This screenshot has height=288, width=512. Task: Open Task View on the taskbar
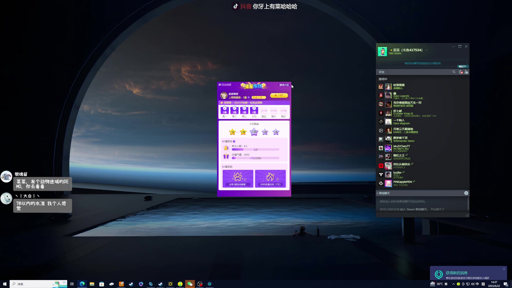[72, 284]
